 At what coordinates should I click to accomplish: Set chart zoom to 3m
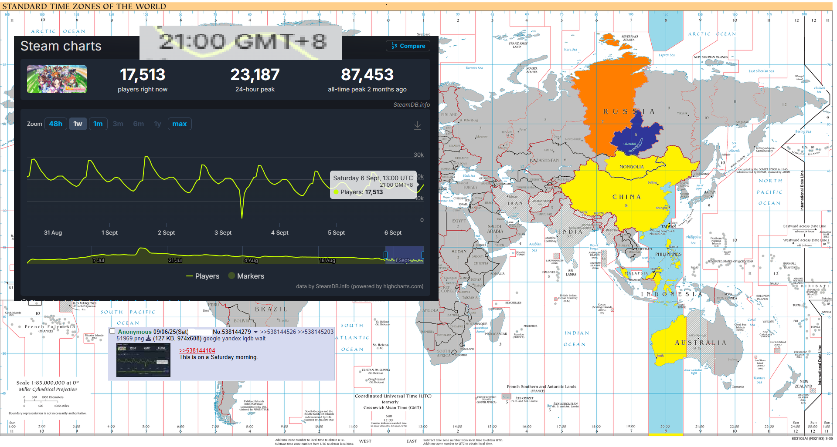click(118, 124)
